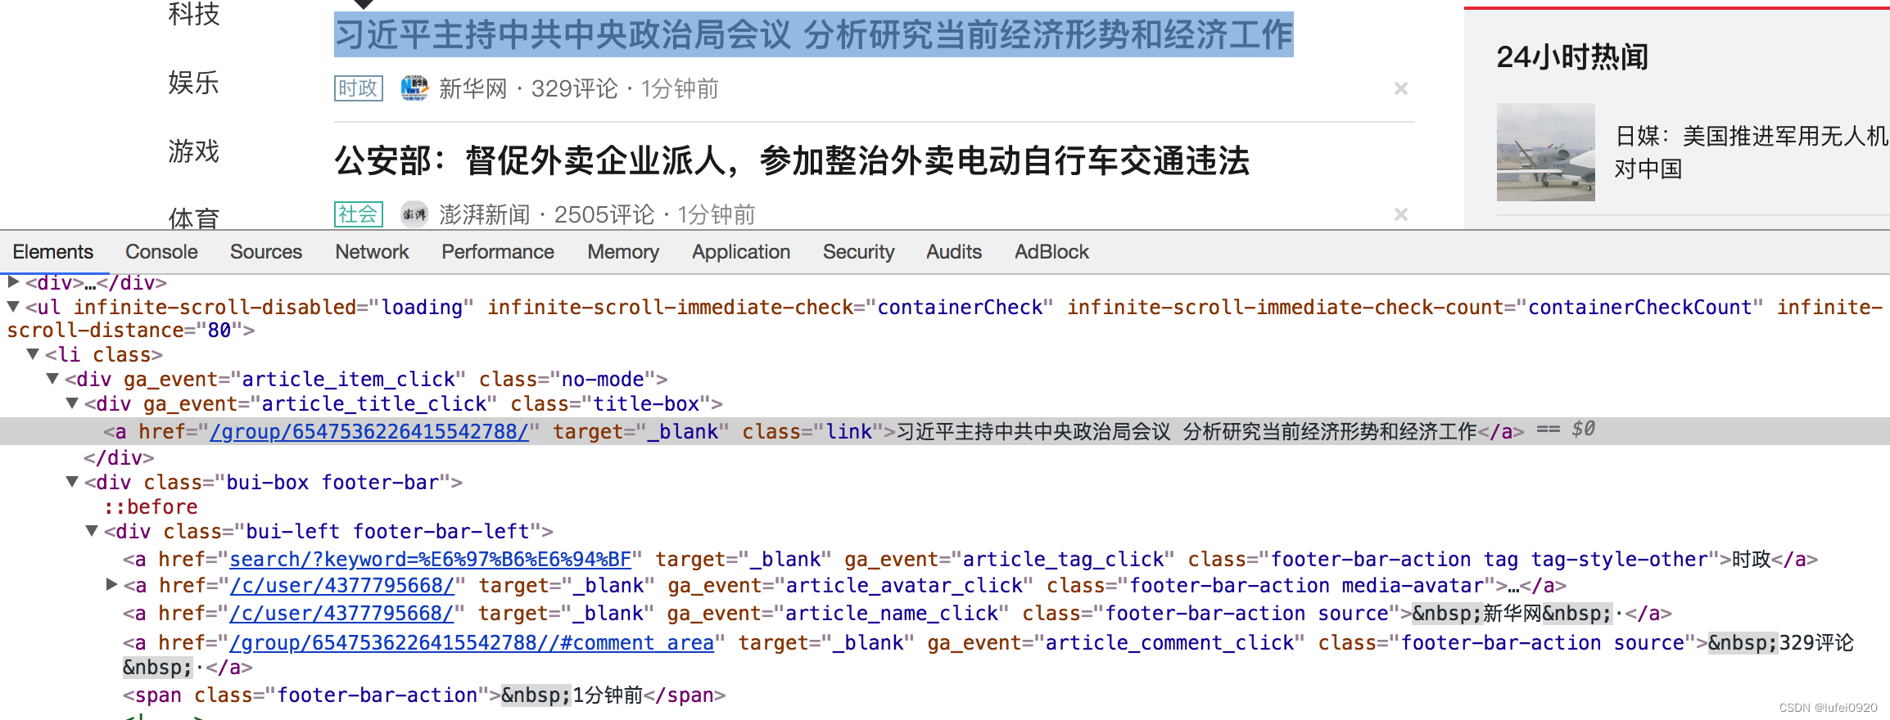Open the drone thumbnail in 24小时热闻
The width and height of the screenshot is (1890, 720).
coord(1546,152)
